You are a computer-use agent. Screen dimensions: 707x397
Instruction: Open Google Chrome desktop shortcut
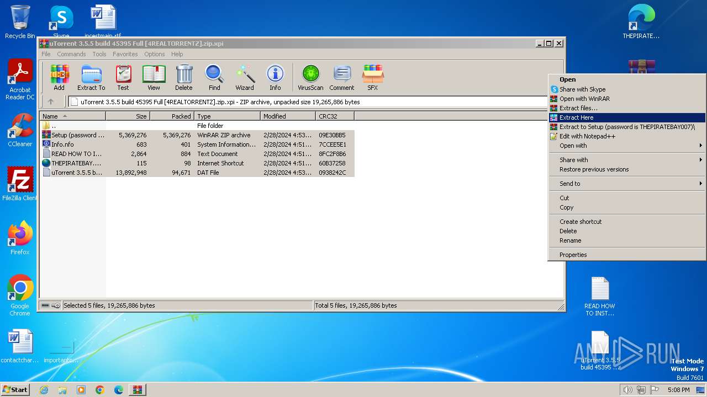pos(20,296)
